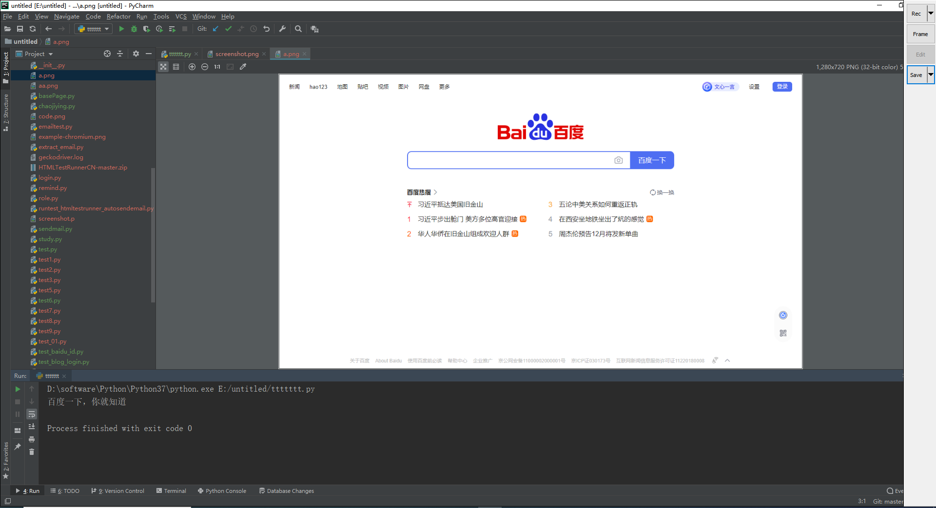Open the 6: TODO tool window
936x508 pixels.
[65, 491]
